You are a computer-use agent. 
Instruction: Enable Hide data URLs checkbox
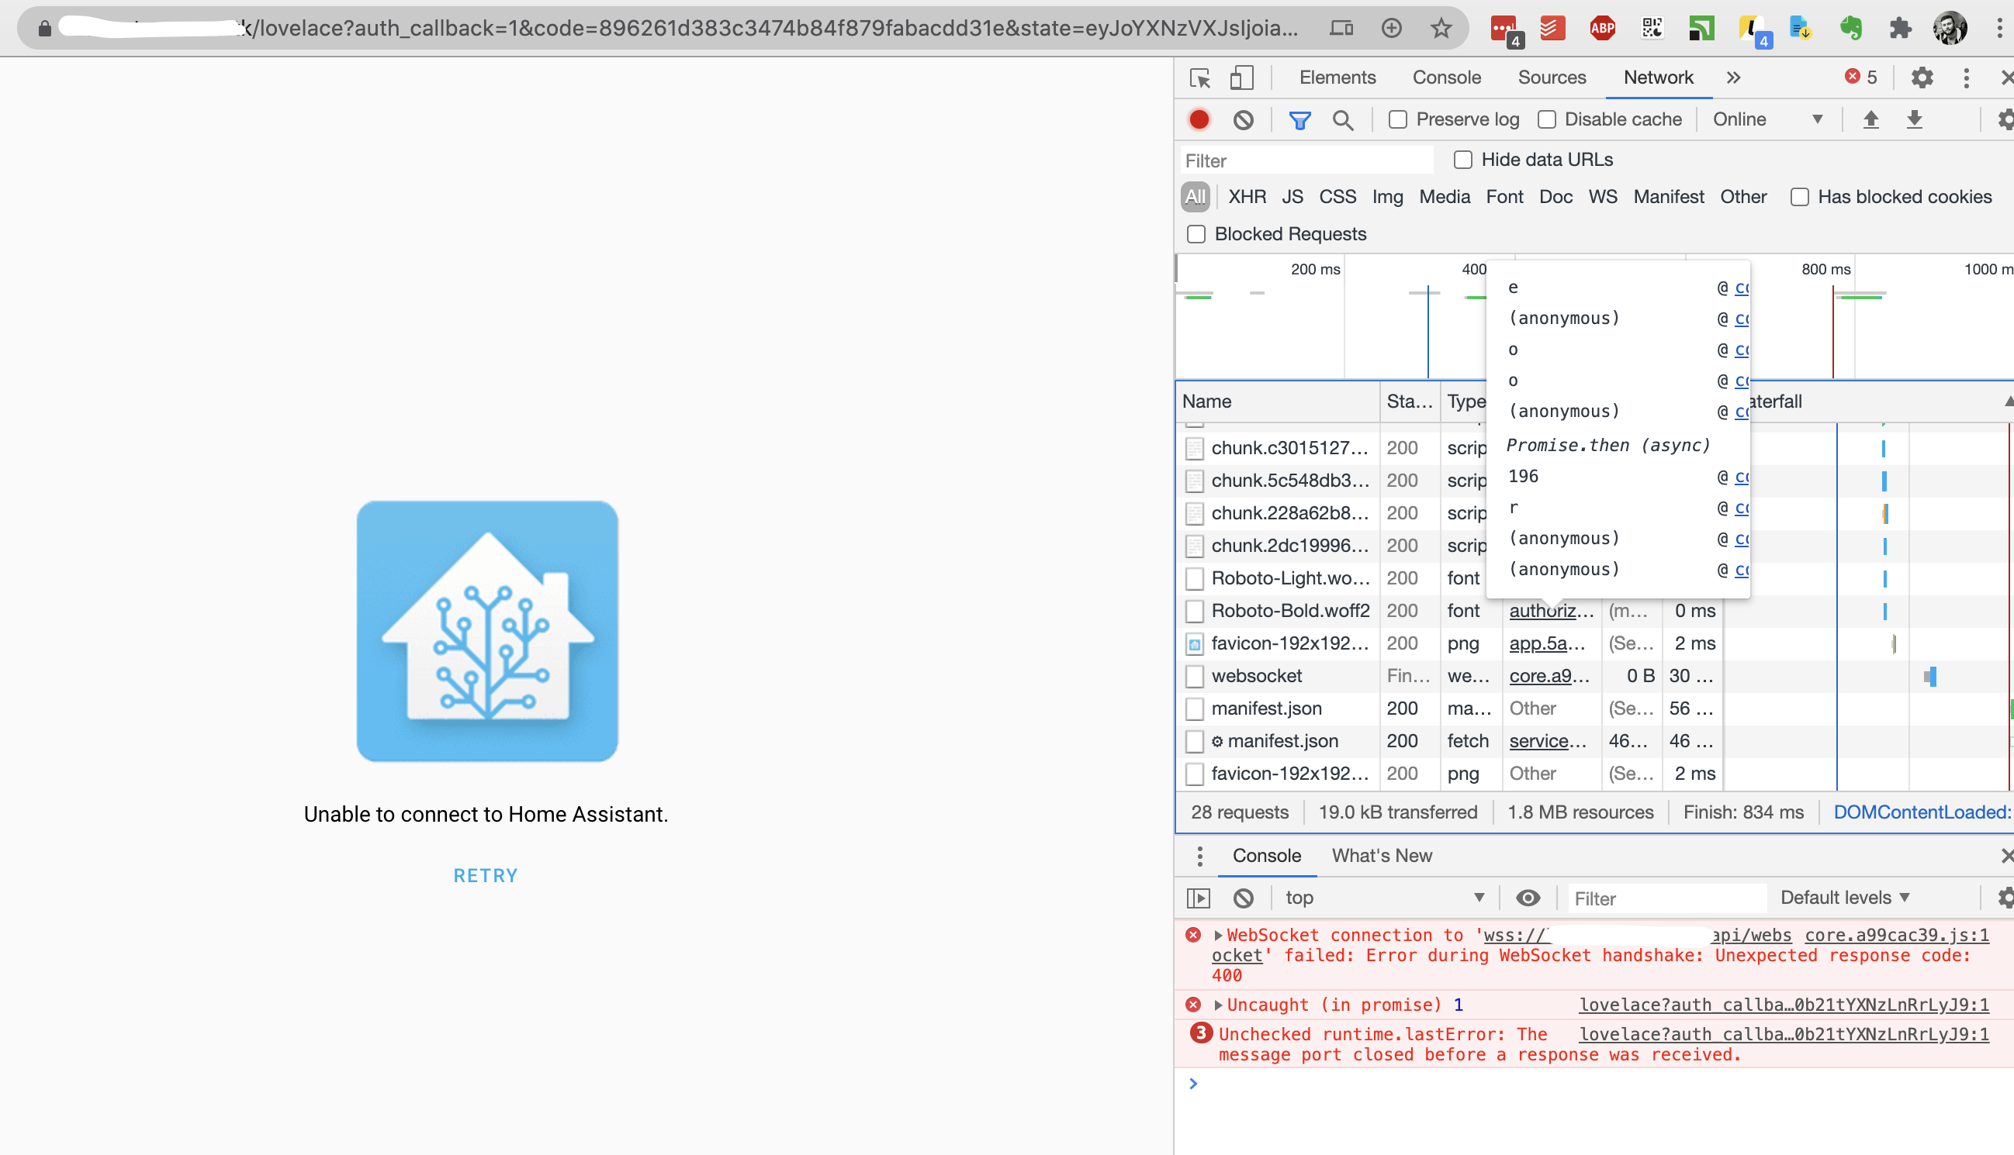pos(1463,160)
